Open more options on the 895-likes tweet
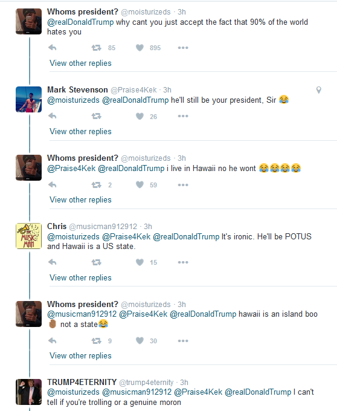This screenshot has width=337, height=411. 183,48
